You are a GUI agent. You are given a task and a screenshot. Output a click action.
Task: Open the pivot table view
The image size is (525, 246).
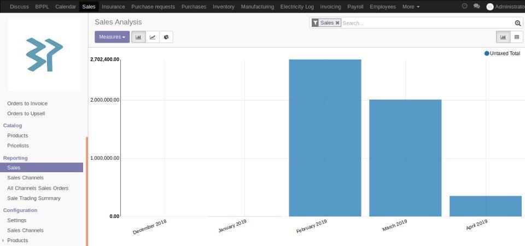tap(516, 37)
